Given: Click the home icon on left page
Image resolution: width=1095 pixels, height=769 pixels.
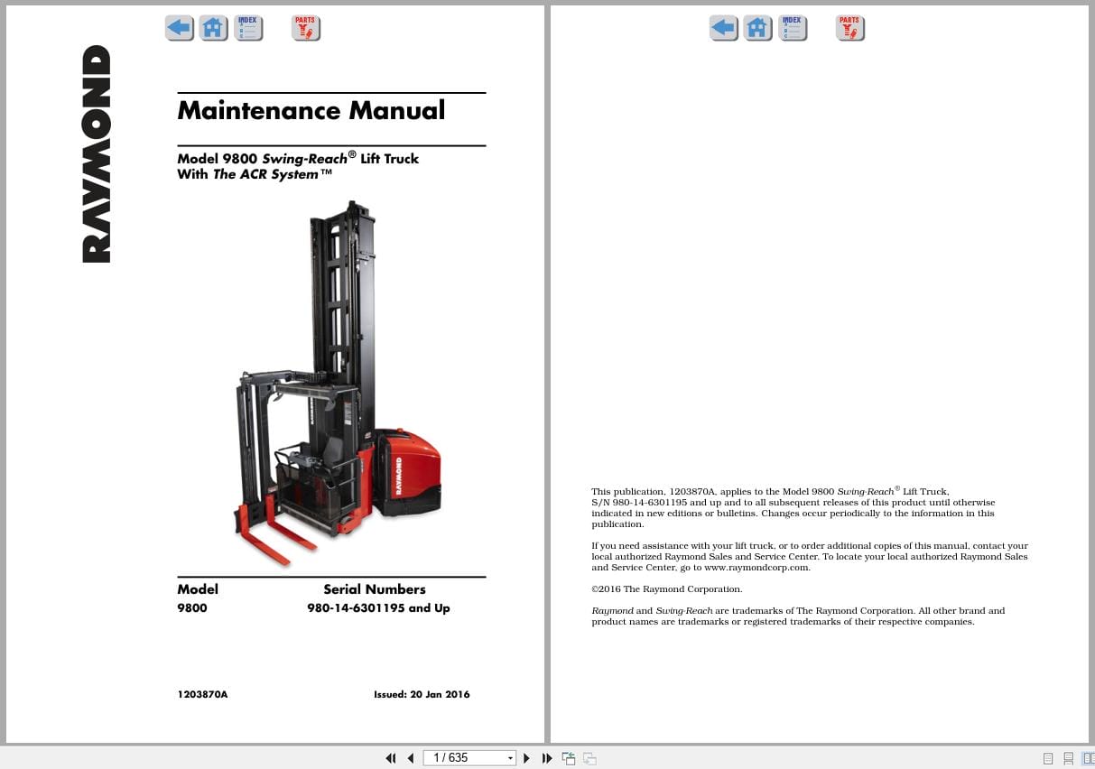Looking at the screenshot, I should [213, 28].
